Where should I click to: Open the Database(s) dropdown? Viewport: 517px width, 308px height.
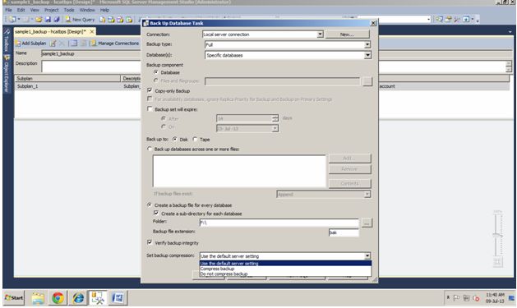367,55
